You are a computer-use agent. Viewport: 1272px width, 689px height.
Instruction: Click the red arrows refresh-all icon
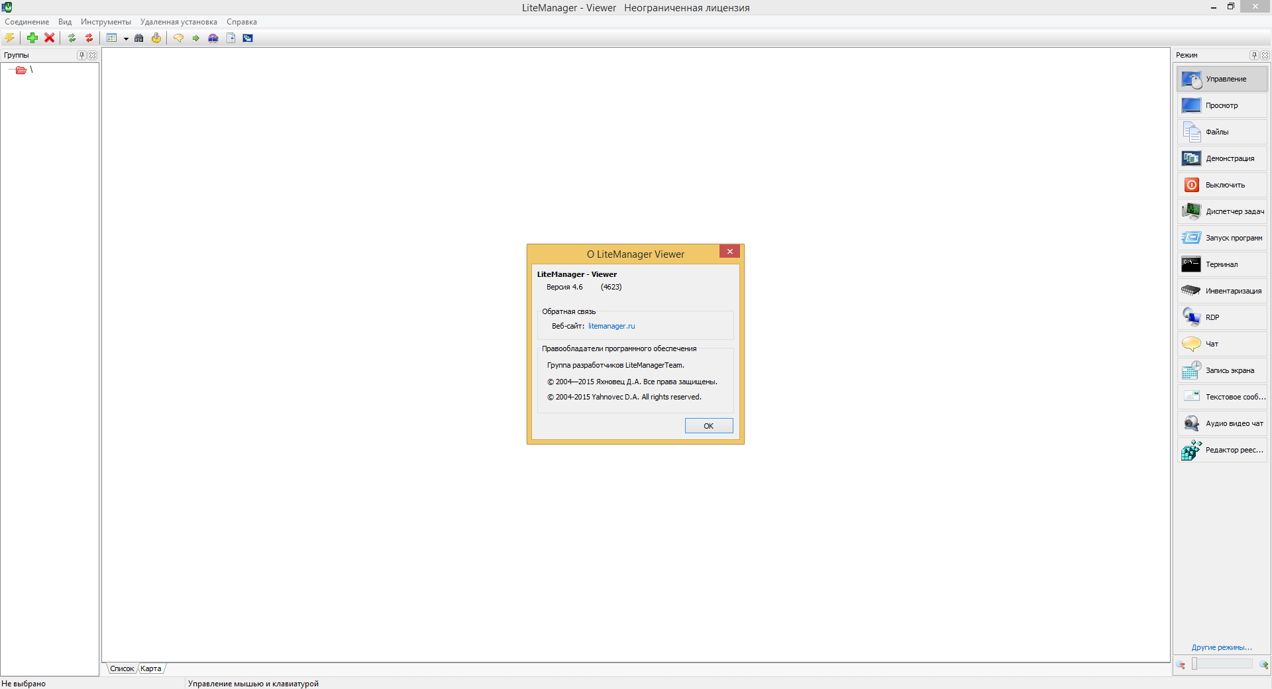click(89, 38)
